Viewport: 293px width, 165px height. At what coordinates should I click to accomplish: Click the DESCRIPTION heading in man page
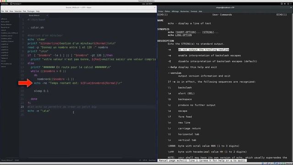(x=166, y=41)
